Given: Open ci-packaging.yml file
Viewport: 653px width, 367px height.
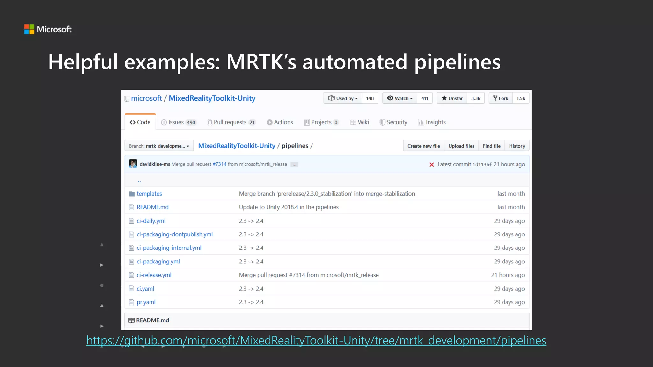Looking at the screenshot, I should pyautogui.click(x=158, y=262).
